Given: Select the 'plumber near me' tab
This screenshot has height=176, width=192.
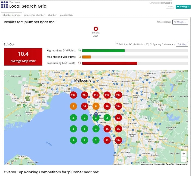Looking at the screenshot, I should pos(12,15).
